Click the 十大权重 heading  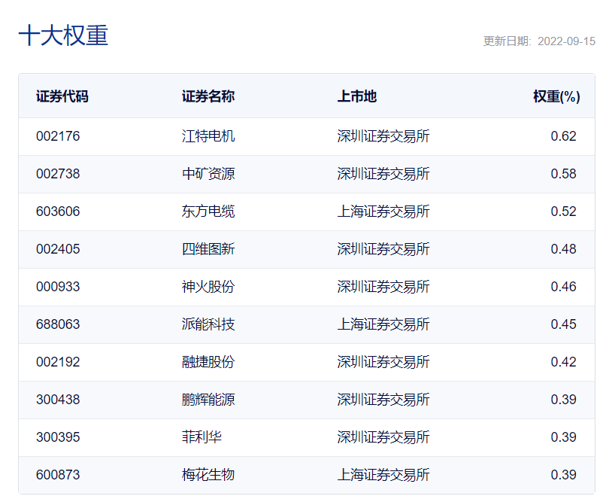pos(63,35)
